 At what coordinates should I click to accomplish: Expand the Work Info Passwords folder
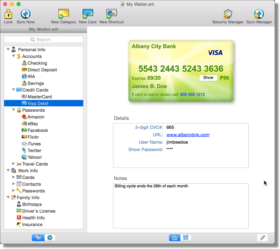(x=13, y=190)
